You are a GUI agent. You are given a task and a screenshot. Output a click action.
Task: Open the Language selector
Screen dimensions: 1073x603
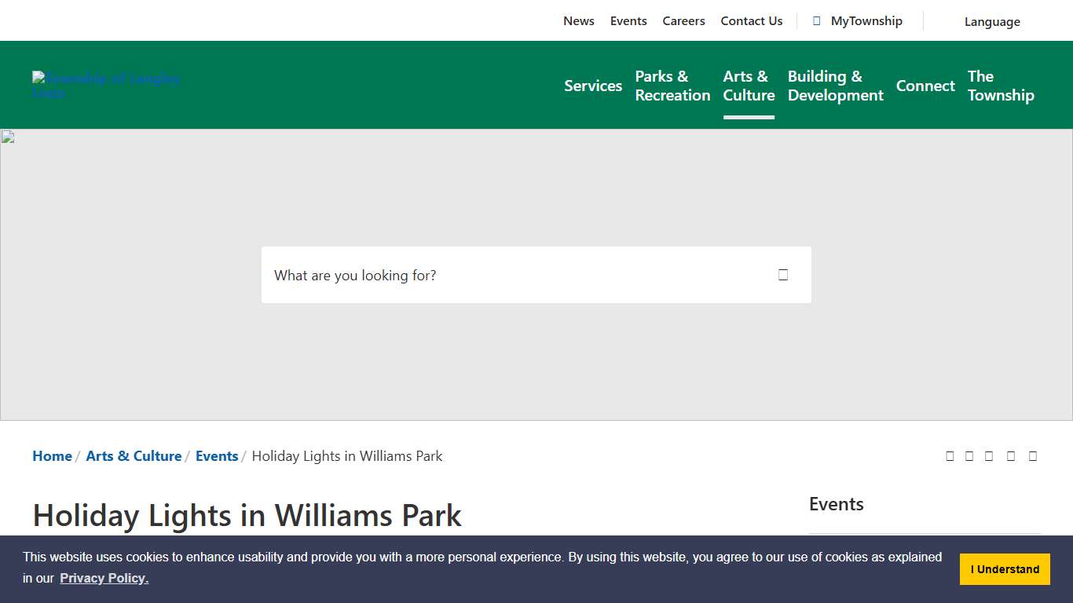point(991,22)
